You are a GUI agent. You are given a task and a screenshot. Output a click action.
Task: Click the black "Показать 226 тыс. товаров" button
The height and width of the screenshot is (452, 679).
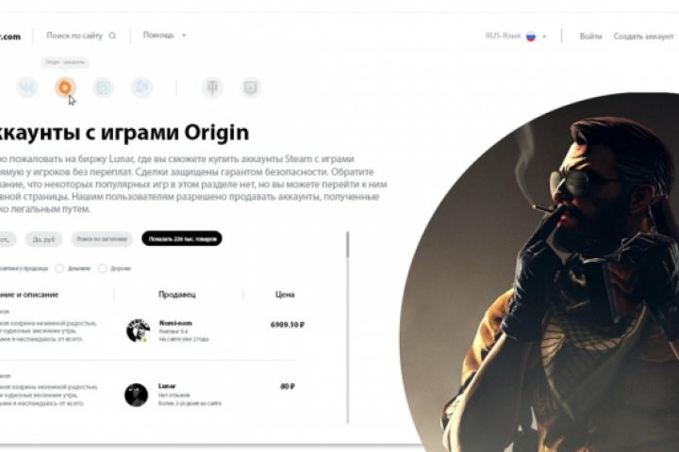pyautogui.click(x=182, y=239)
